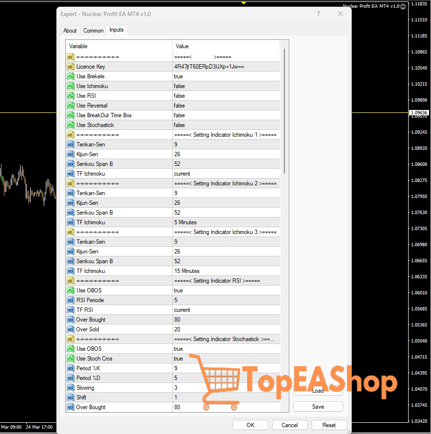Click the help question mark icon
This screenshot has width=431, height=434.
click(x=318, y=14)
